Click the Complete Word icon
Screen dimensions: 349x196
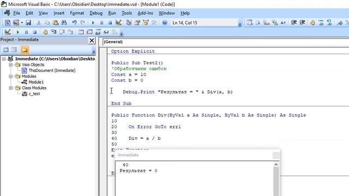(x=283, y=23)
